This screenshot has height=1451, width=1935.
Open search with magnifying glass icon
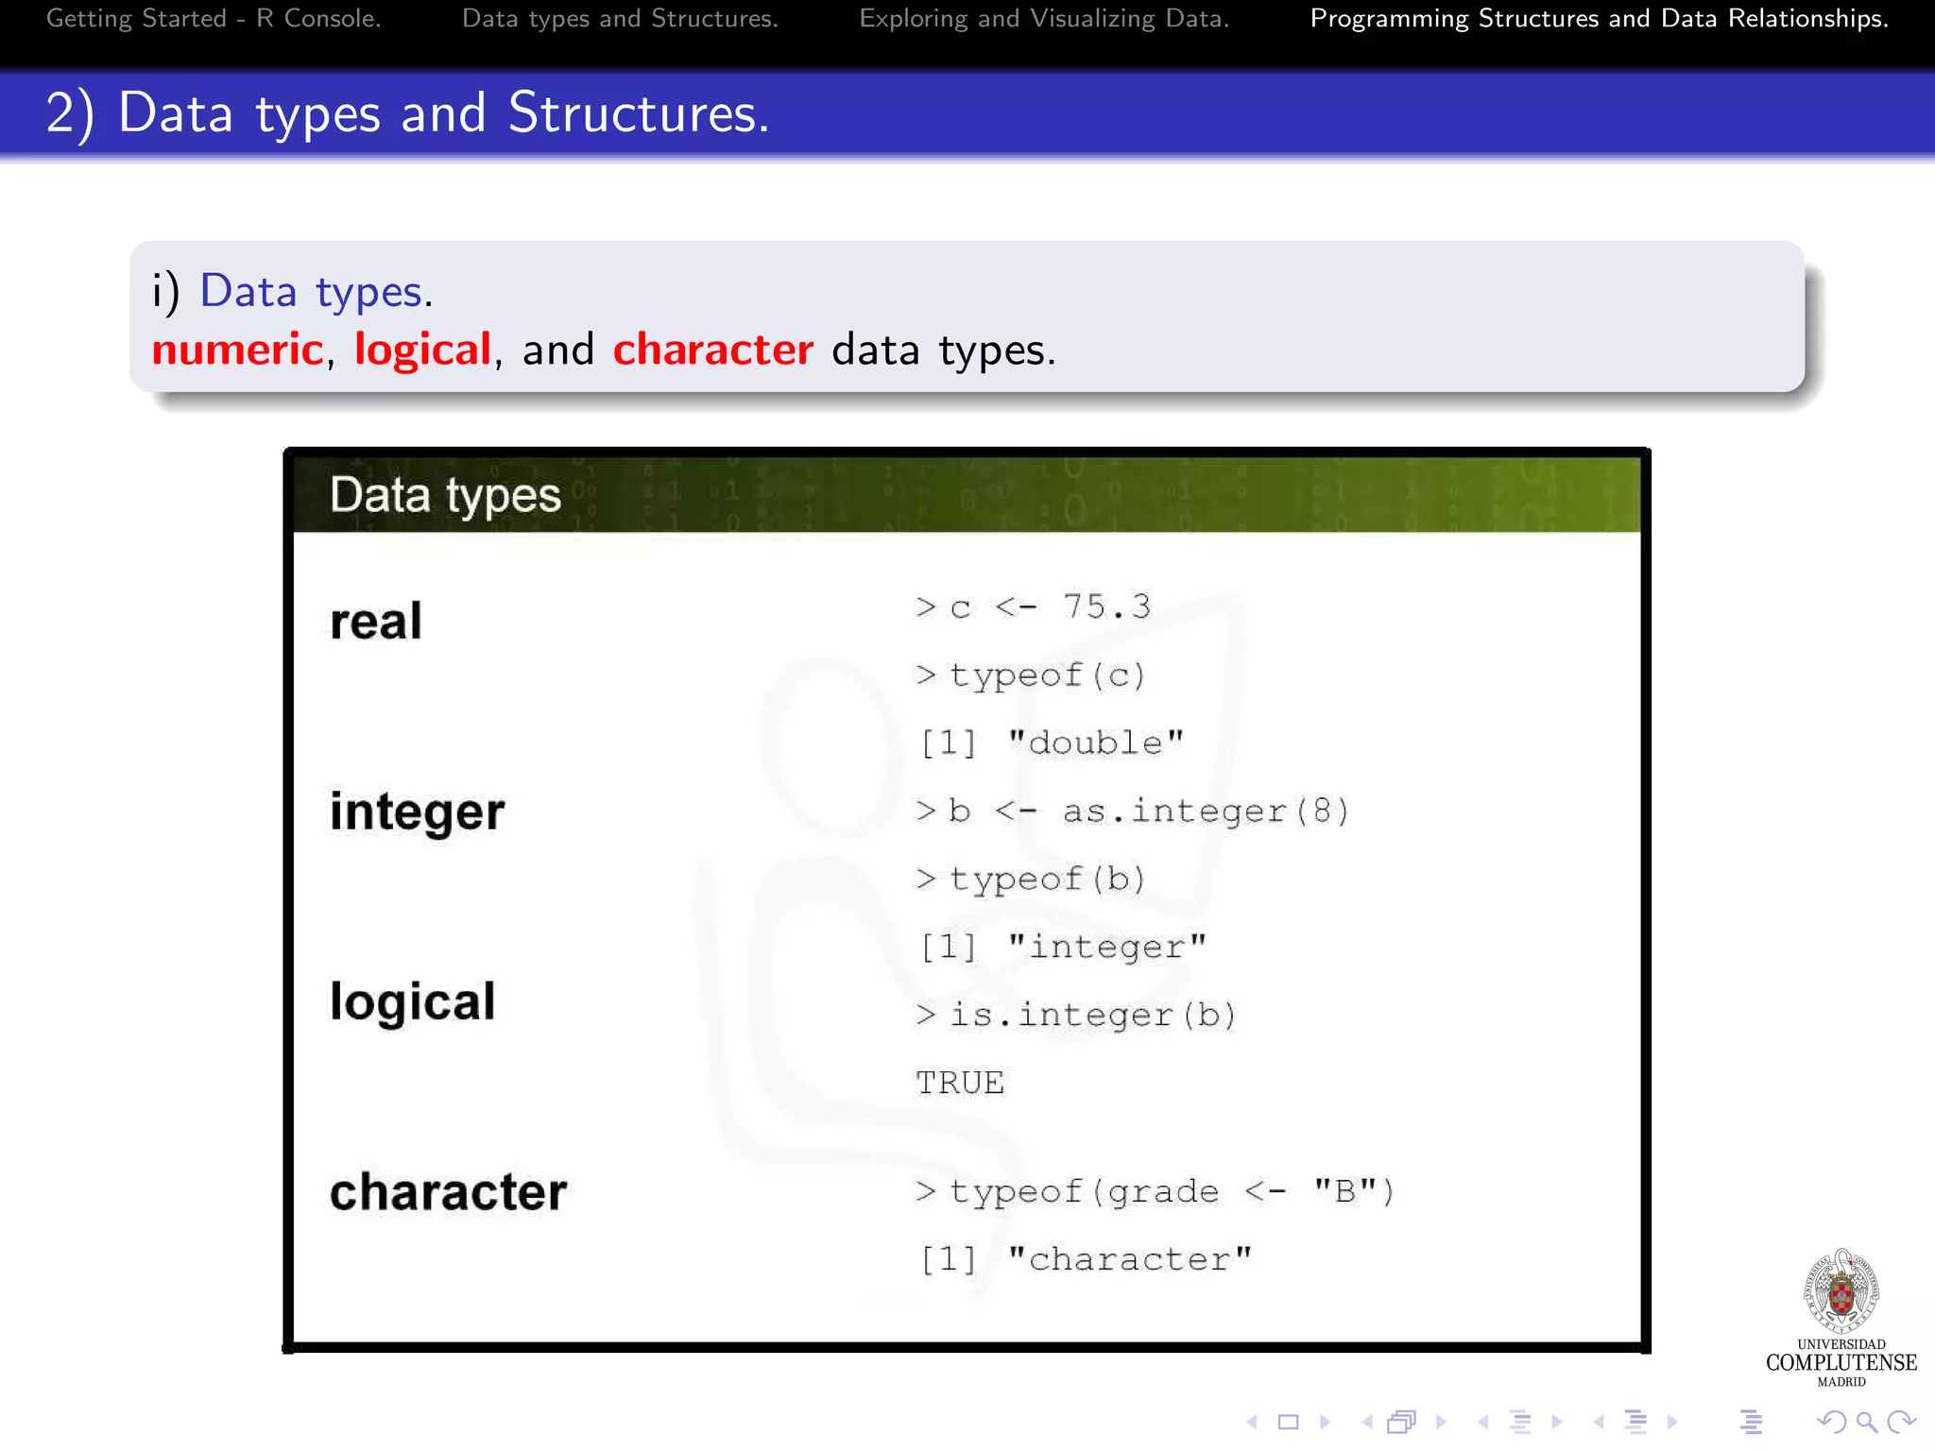(1867, 1422)
